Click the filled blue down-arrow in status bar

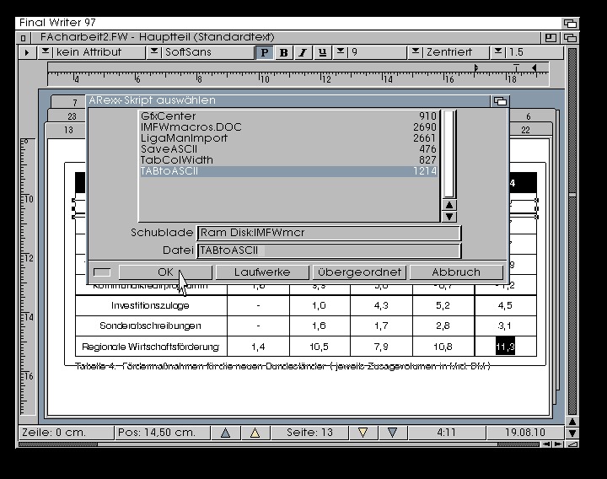click(x=392, y=433)
